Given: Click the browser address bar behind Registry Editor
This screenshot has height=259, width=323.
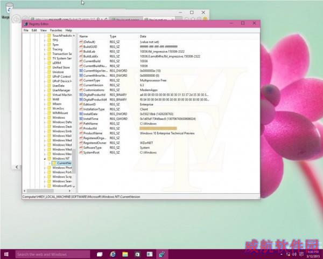Looking at the screenshot, I should click(x=69, y=19).
